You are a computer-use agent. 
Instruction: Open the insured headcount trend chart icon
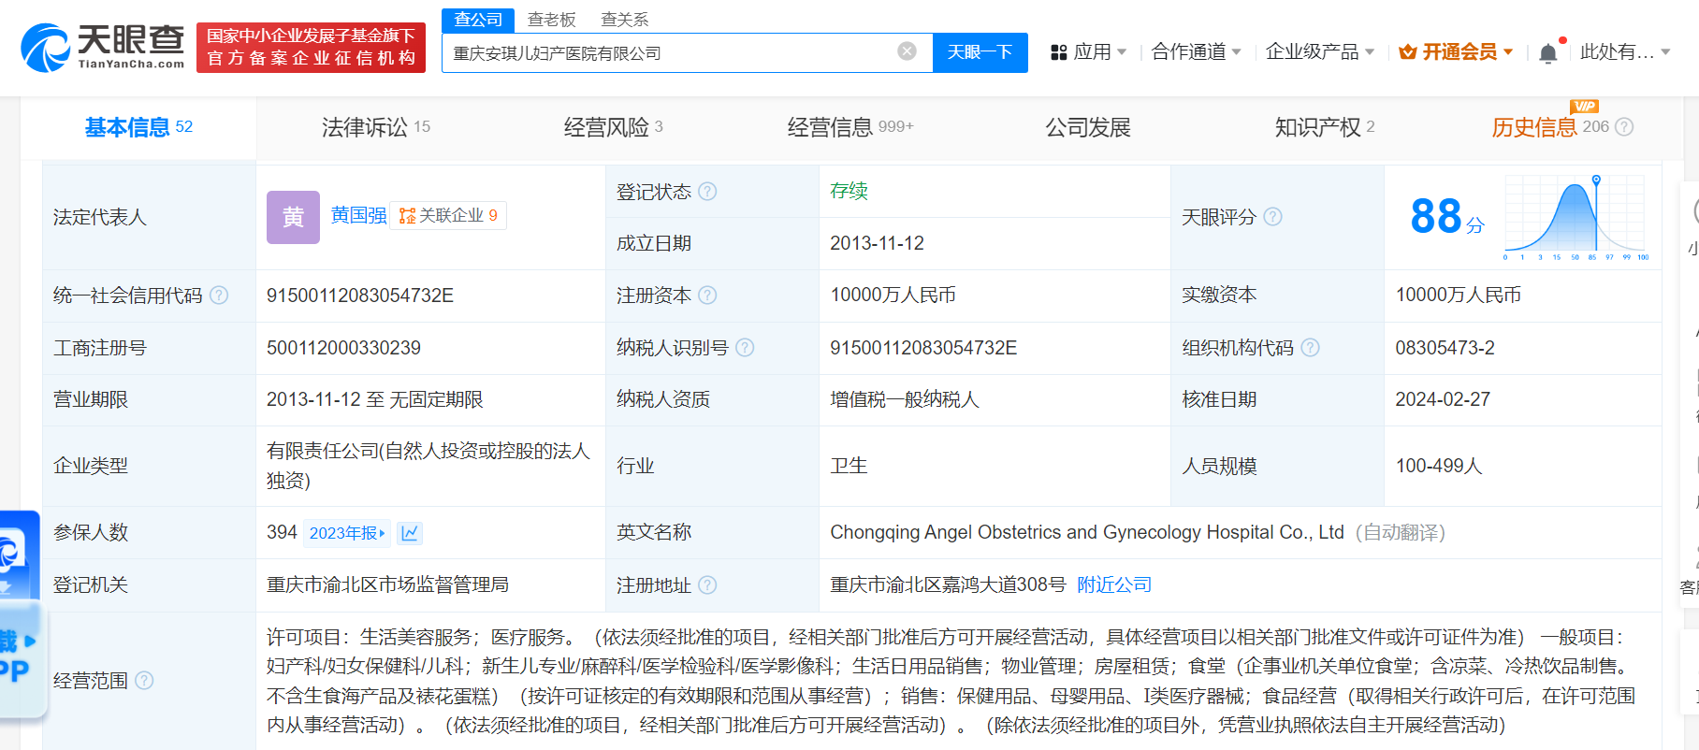[410, 533]
